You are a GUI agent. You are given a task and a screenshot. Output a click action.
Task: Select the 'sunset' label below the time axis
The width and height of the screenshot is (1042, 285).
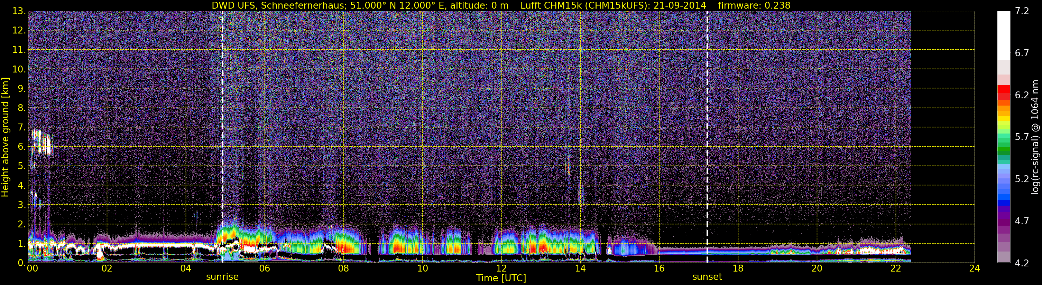[707, 277]
